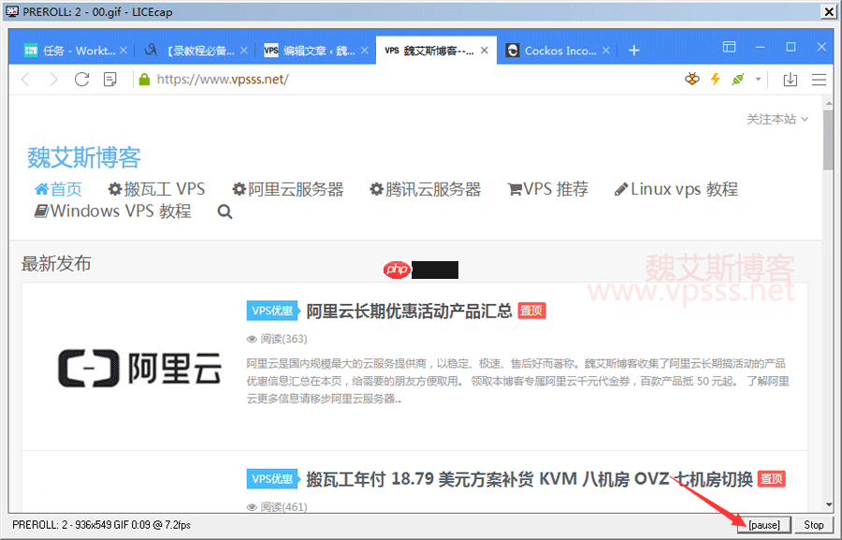This screenshot has height=540, width=842.
Task: Click the lightning bolt extension icon
Action: [716, 80]
